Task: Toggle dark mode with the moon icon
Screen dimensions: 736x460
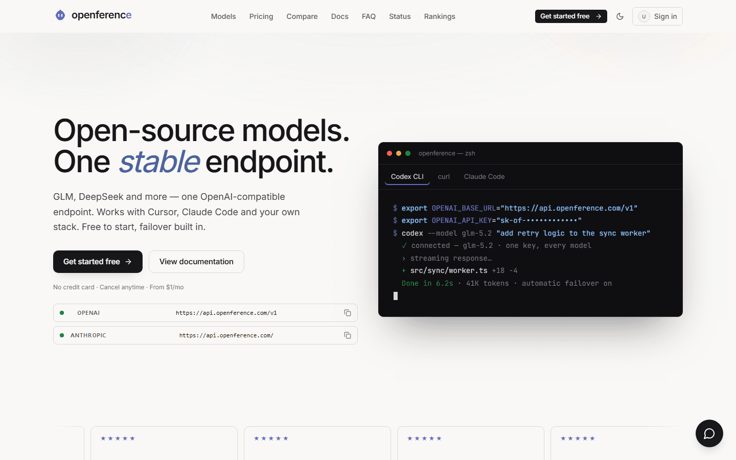Action: pyautogui.click(x=620, y=16)
